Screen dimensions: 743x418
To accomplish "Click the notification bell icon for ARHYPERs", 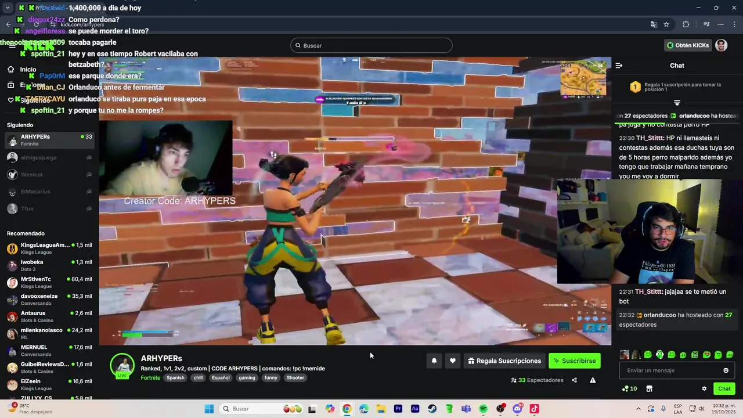I will (434, 361).
